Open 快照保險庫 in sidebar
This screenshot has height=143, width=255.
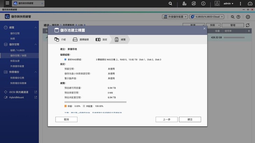pyautogui.click(x=18, y=83)
